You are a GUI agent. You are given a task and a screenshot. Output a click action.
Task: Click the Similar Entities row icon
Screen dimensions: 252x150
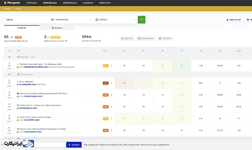click(18, 75)
